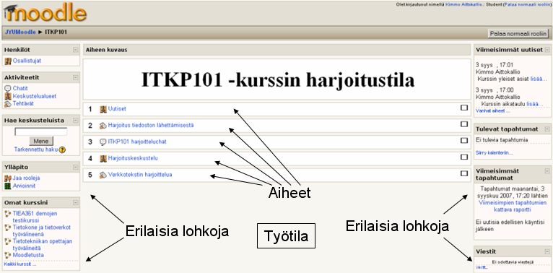Click the assignment icon beside Harjoitus tiedoston lähettämisestä
The width and height of the screenshot is (553, 273).
pyautogui.click(x=103, y=126)
